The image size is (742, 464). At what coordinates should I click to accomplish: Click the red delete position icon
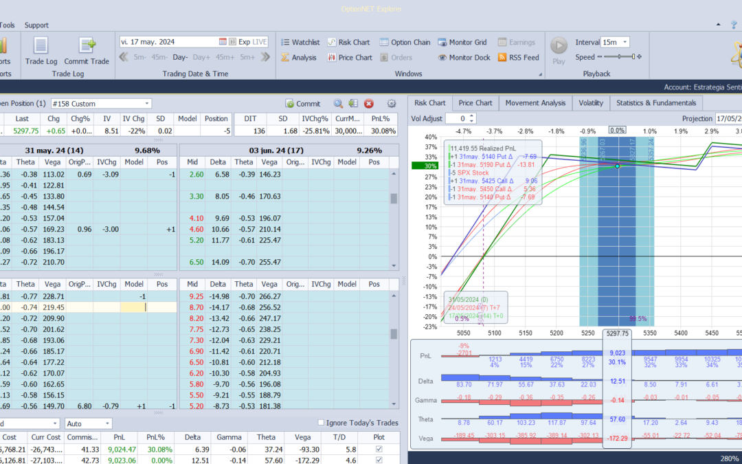click(x=369, y=104)
